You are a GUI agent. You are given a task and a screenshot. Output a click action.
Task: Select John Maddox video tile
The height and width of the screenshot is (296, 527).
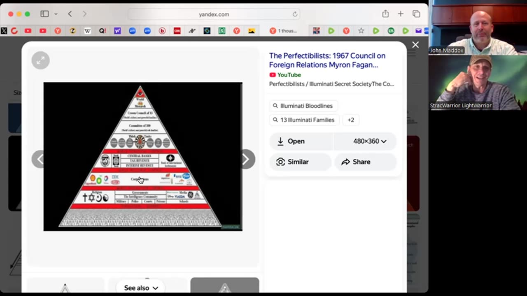click(478, 27)
